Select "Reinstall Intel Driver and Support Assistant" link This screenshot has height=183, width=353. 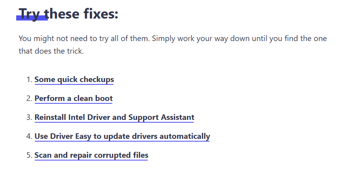[114, 117]
